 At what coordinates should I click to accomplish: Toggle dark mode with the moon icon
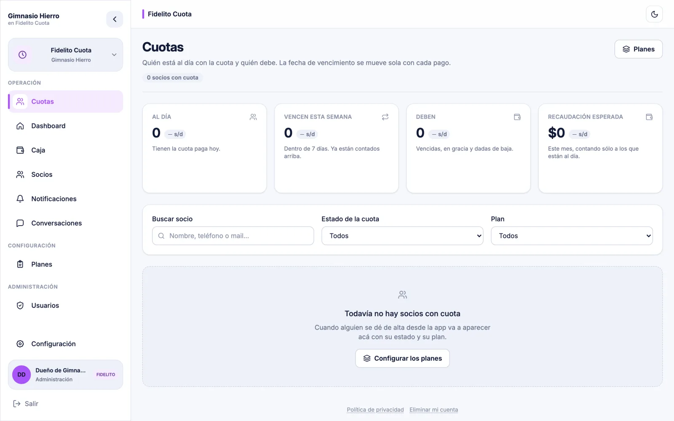pyautogui.click(x=654, y=14)
